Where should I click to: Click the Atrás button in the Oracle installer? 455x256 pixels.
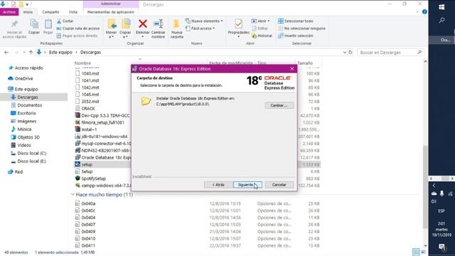pyautogui.click(x=218, y=185)
